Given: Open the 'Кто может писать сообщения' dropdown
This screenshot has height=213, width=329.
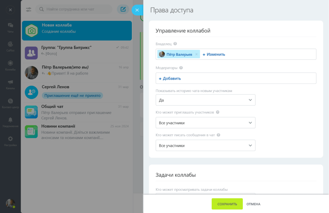Looking at the screenshot, I should (x=205, y=145).
